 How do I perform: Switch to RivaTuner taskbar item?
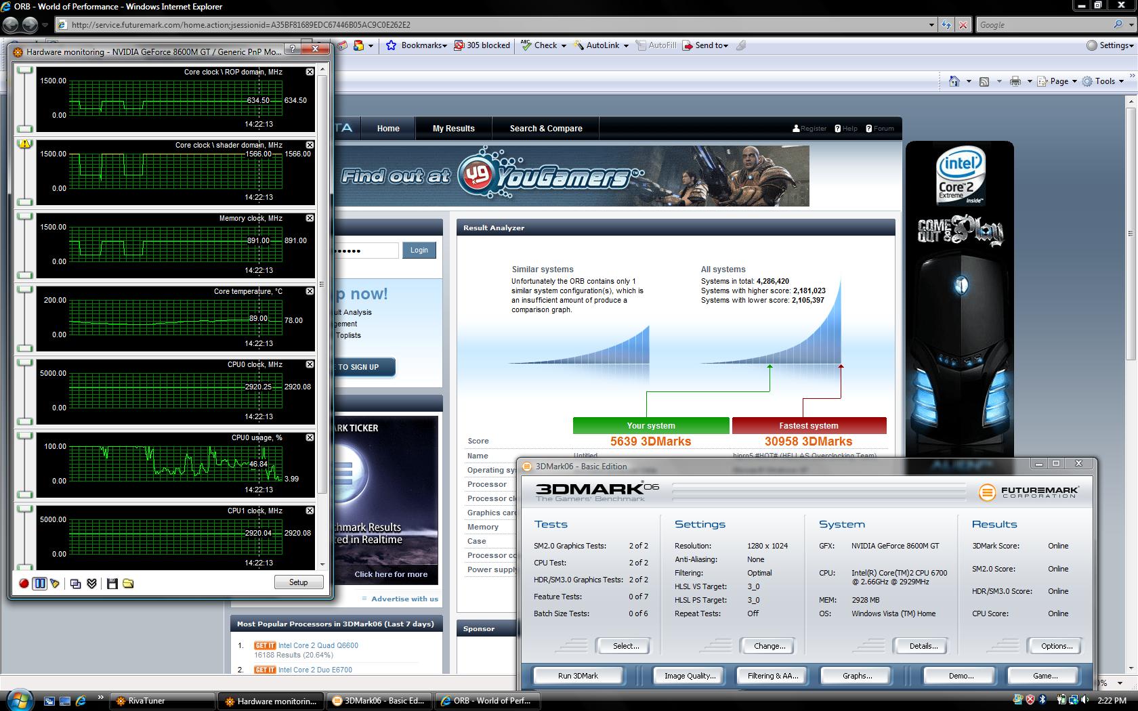click(x=163, y=701)
